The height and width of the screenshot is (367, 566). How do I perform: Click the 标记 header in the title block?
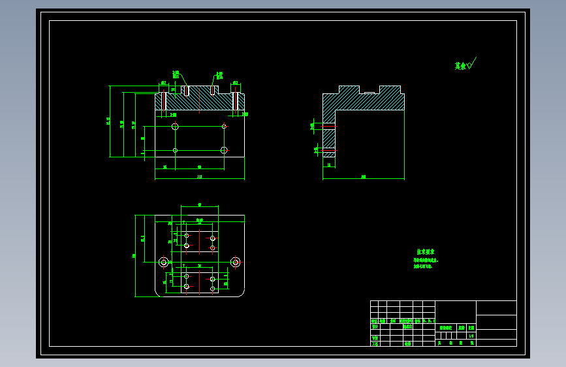click(374, 321)
